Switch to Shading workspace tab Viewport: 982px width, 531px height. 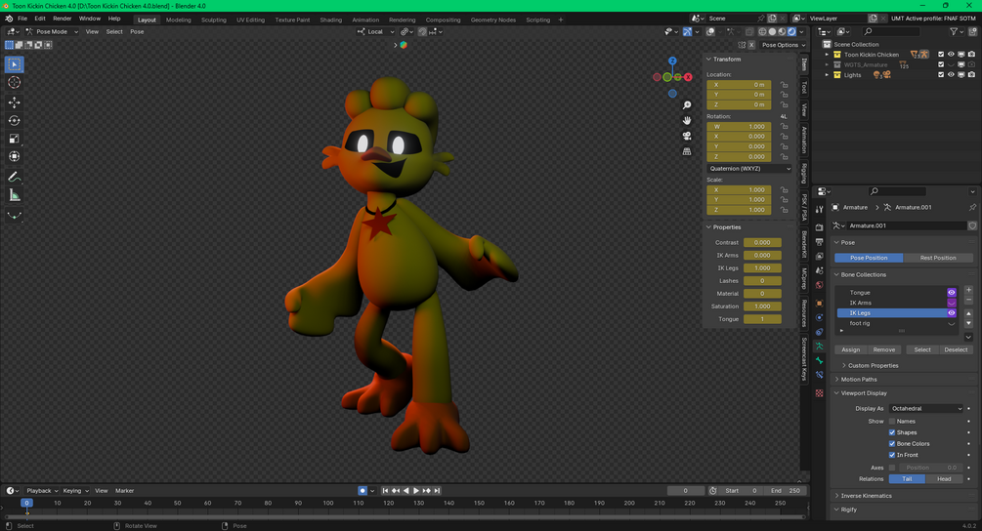tap(330, 20)
